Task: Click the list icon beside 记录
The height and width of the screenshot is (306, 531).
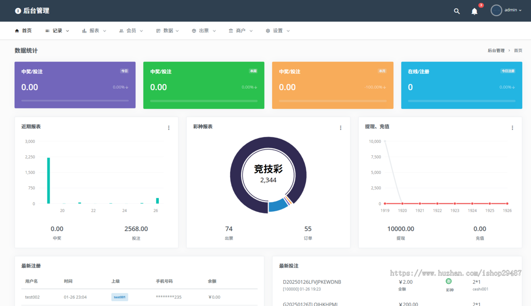Action: point(47,31)
